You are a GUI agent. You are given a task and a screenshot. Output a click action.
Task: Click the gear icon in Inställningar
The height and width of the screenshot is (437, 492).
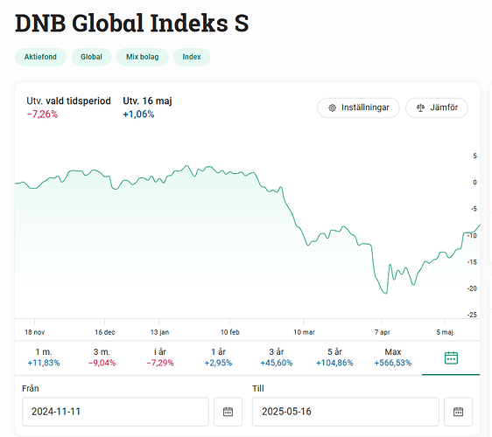pyautogui.click(x=332, y=108)
